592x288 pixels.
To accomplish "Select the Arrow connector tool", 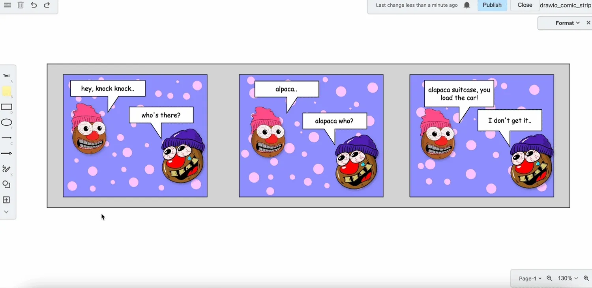I will pyautogui.click(x=7, y=153).
